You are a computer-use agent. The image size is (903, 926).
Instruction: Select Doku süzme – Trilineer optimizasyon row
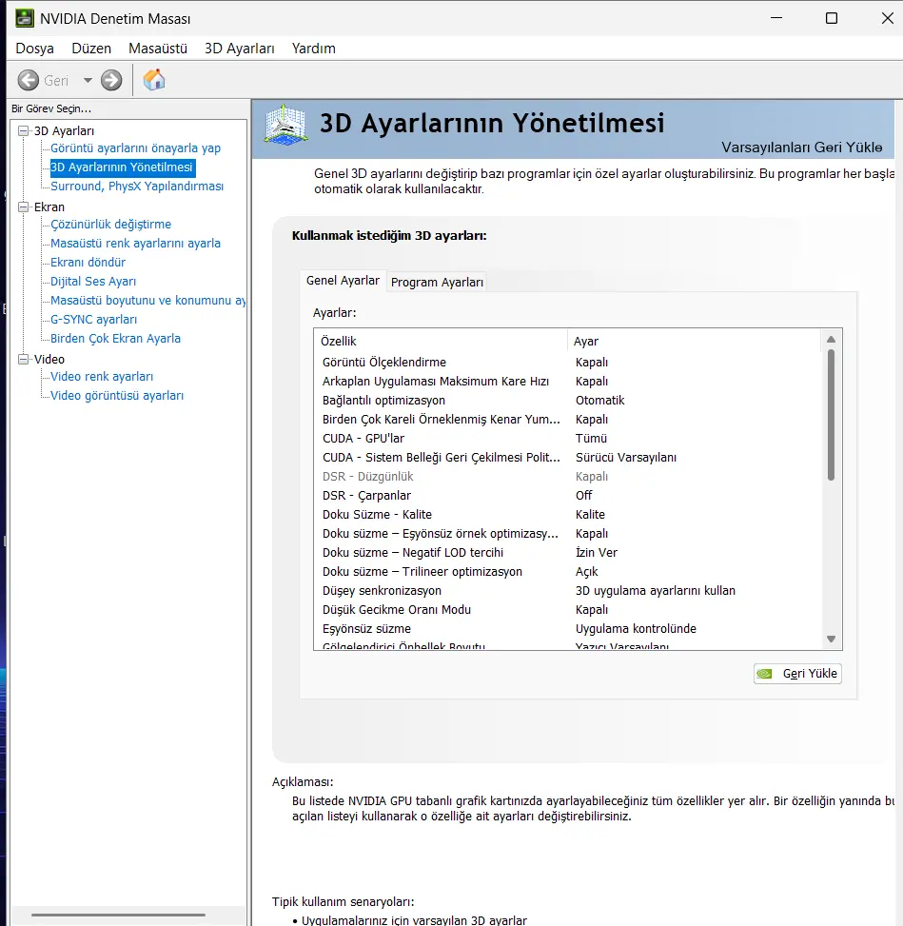tap(566, 572)
